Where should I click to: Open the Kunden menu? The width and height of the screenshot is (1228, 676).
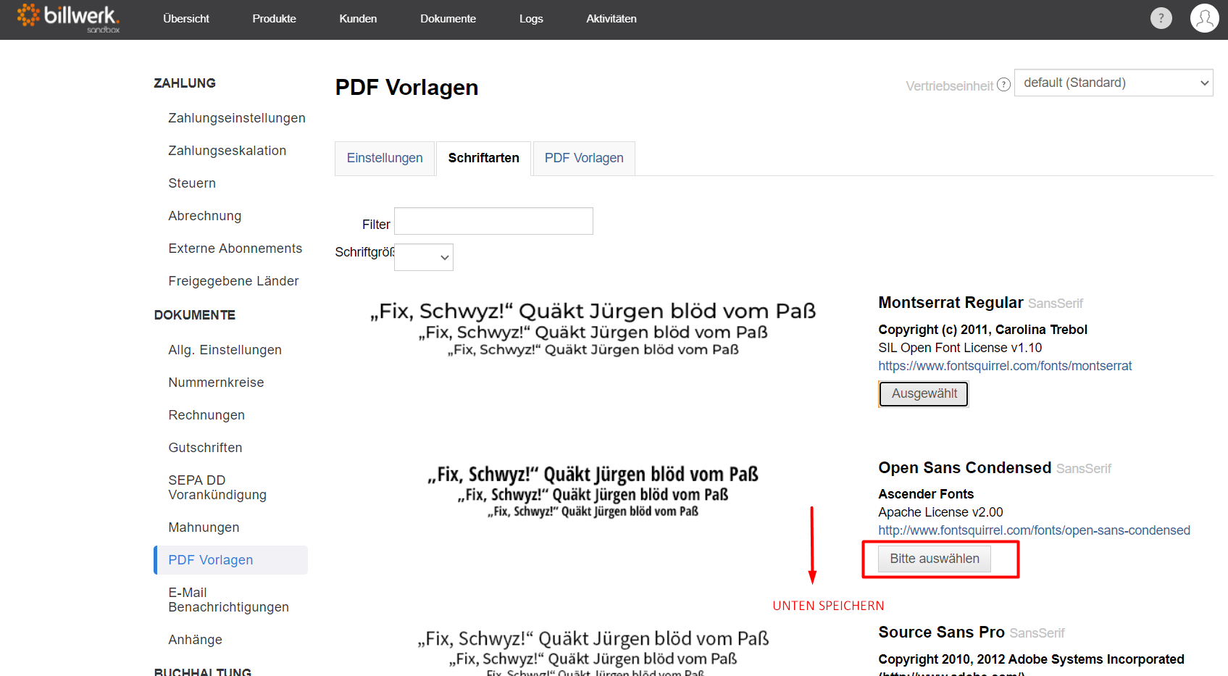(358, 19)
